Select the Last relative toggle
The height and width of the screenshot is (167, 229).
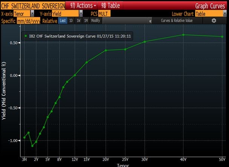pyautogui.click(x=63, y=21)
